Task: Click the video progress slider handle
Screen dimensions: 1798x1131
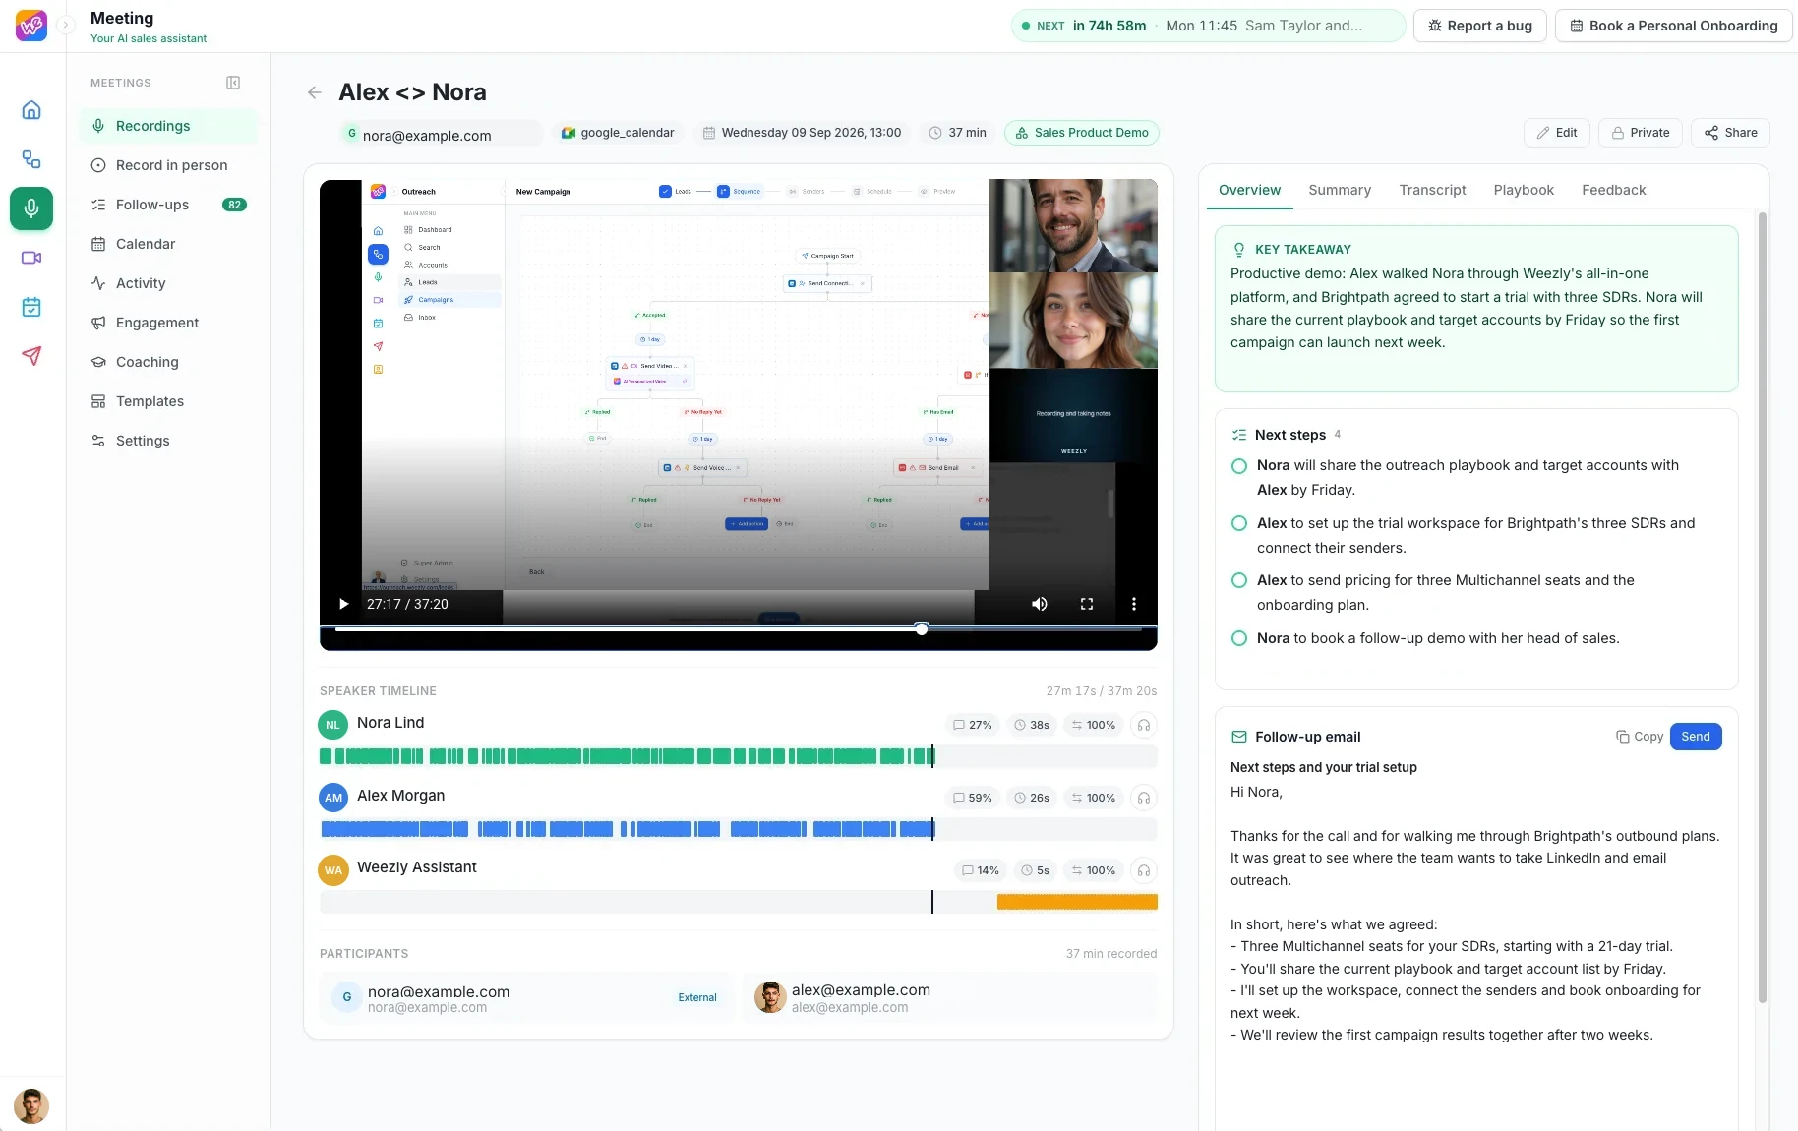Action: pos(922,628)
